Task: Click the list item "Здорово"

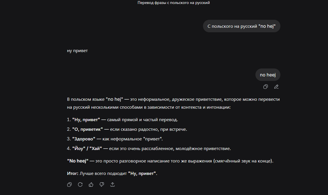Action: tap(84, 139)
